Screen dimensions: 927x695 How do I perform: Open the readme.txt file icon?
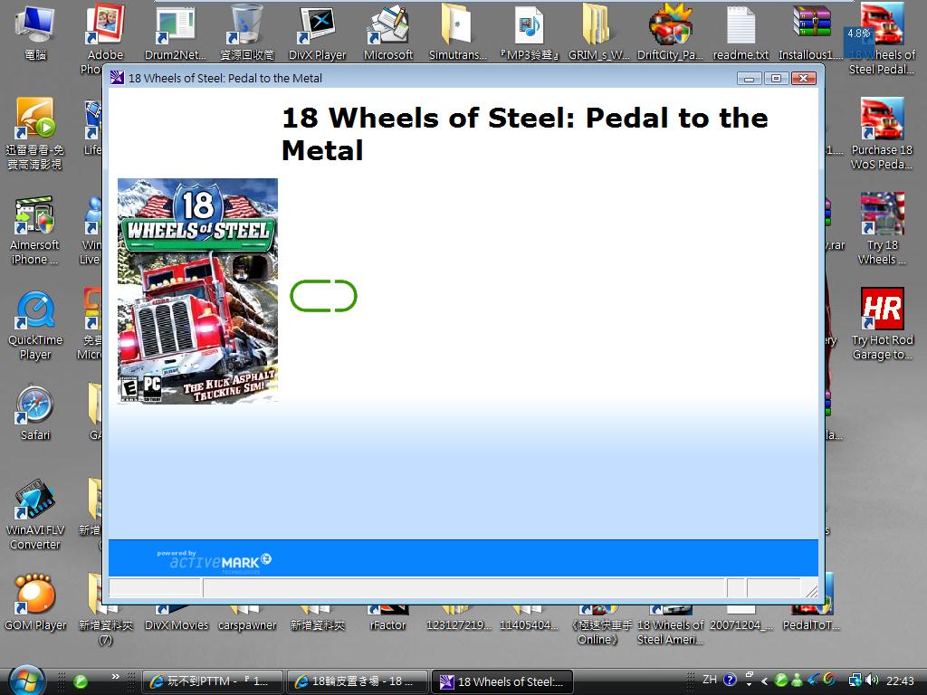(741, 27)
